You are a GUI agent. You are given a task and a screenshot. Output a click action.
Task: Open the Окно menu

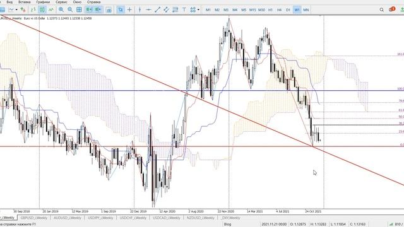(x=77, y=2)
